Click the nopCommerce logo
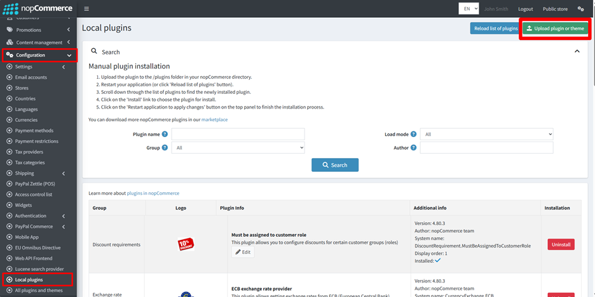The height and width of the screenshot is (297, 595). coord(37,8)
